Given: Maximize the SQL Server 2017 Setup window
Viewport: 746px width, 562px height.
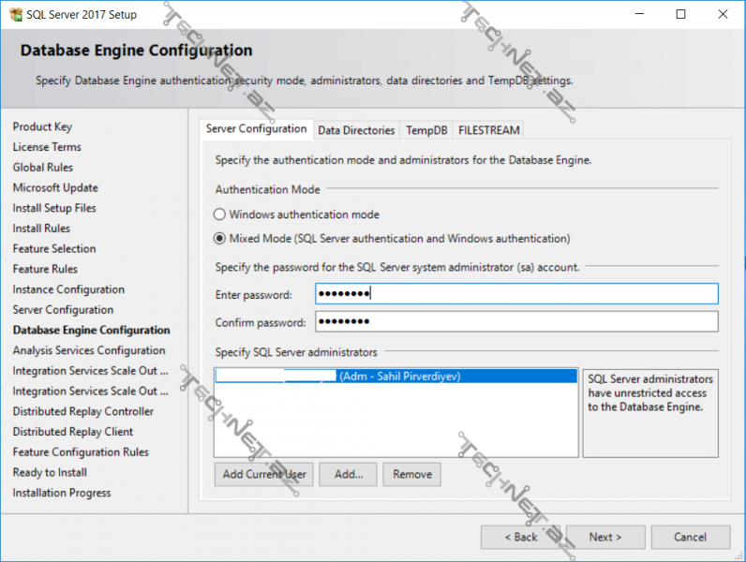Looking at the screenshot, I should click(x=680, y=14).
